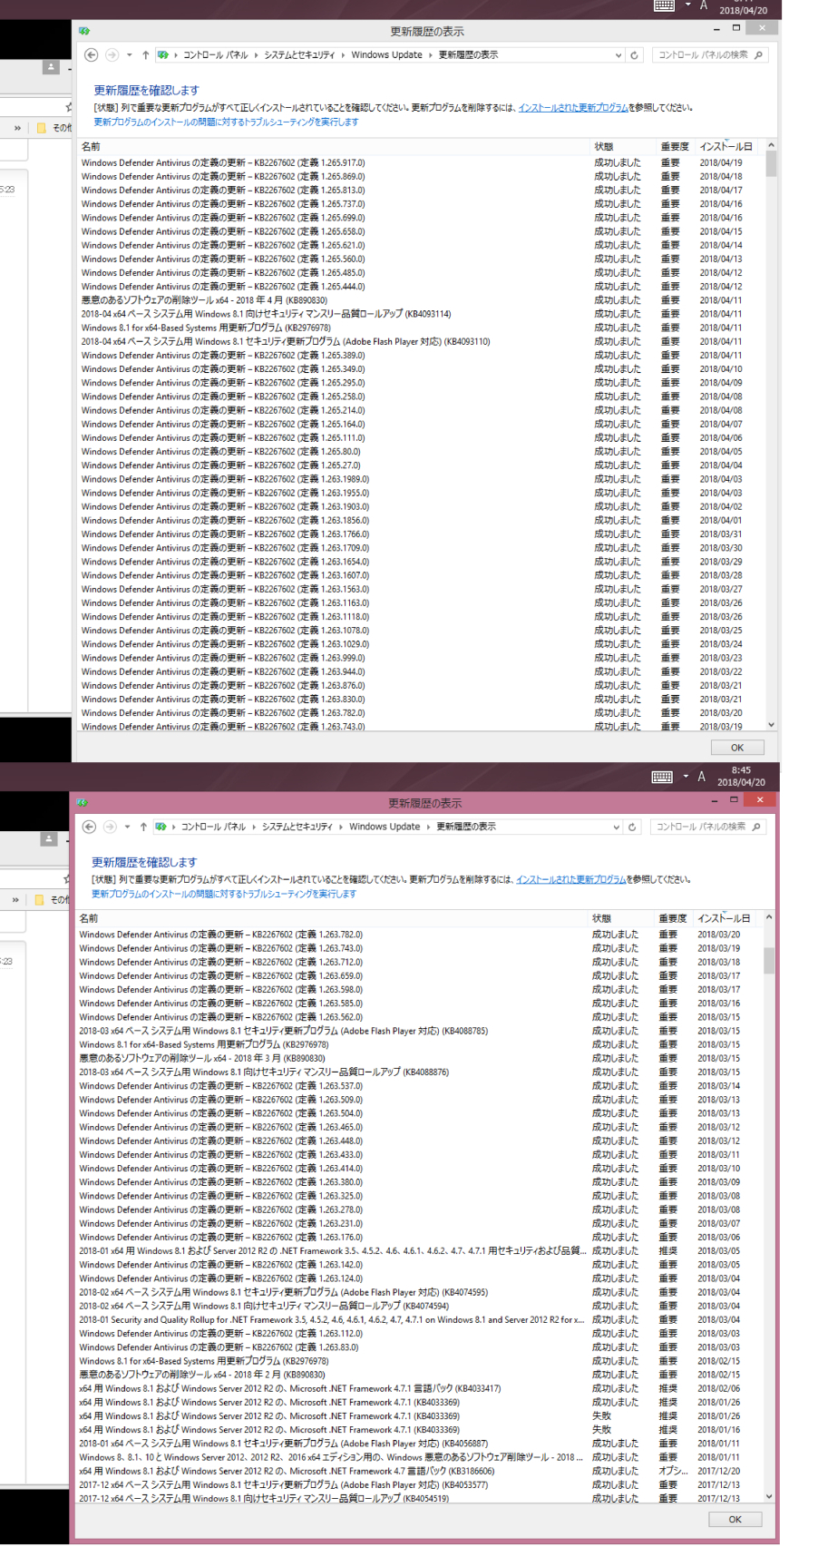
Task: Click the Back arrow in the pink-bordered lower window
Action: (x=89, y=827)
